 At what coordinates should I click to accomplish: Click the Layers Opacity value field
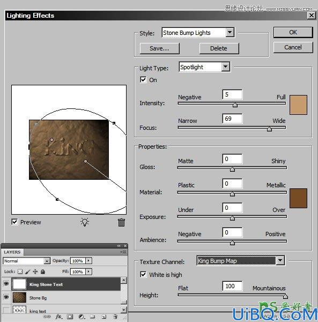pyautogui.click(x=78, y=261)
